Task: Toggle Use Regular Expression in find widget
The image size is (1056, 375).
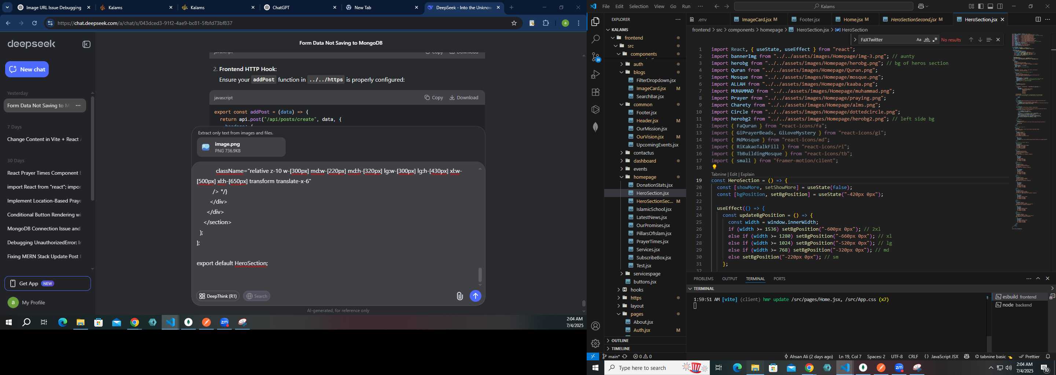Action: [935, 40]
